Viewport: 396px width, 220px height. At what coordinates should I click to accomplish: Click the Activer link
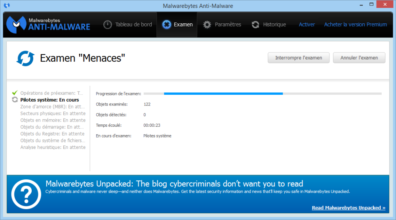[x=307, y=24]
